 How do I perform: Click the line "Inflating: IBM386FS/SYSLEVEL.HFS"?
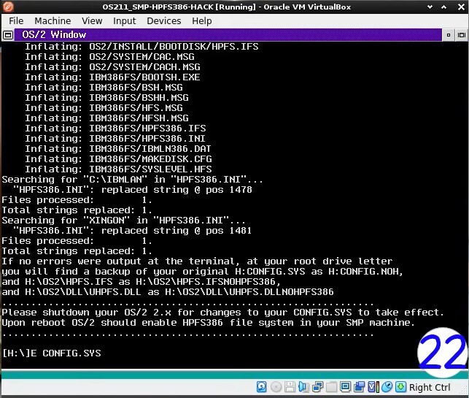click(118, 169)
